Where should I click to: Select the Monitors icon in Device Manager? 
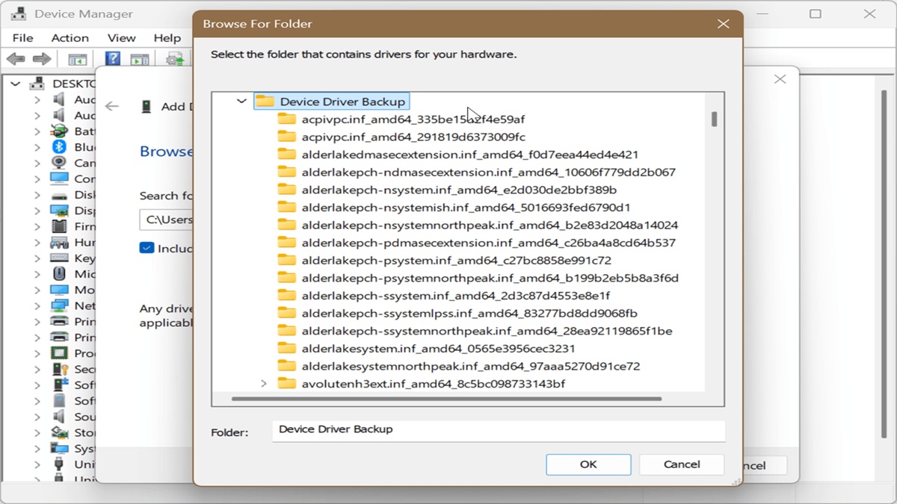[59, 290]
